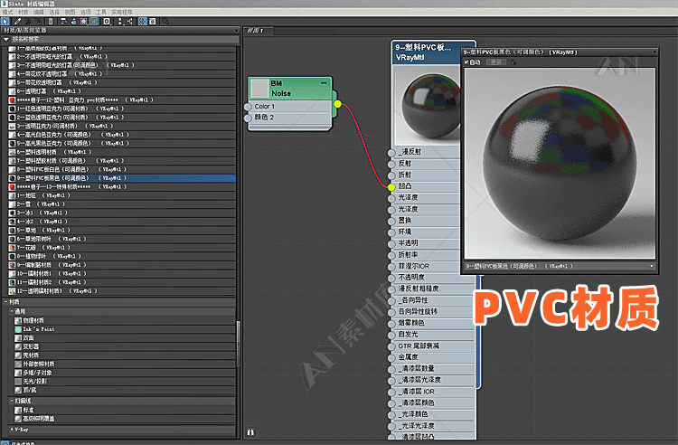Click the 漫反射 slot socket on VRayMtl

[x=391, y=153]
